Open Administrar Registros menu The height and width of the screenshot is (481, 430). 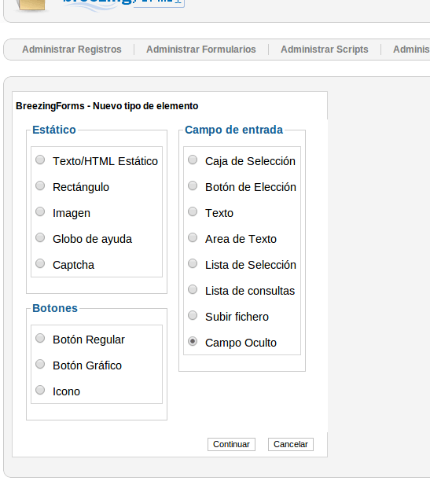[x=72, y=50]
